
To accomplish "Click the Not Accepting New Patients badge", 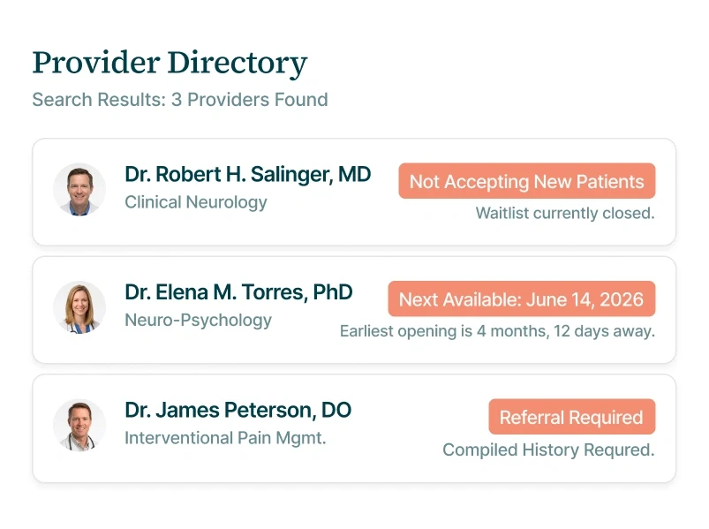I will [x=527, y=181].
